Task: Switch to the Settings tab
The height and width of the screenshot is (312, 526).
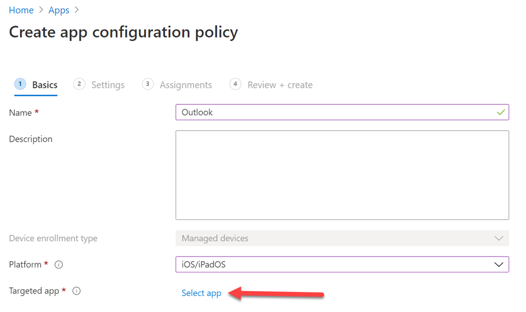Action: [x=108, y=85]
